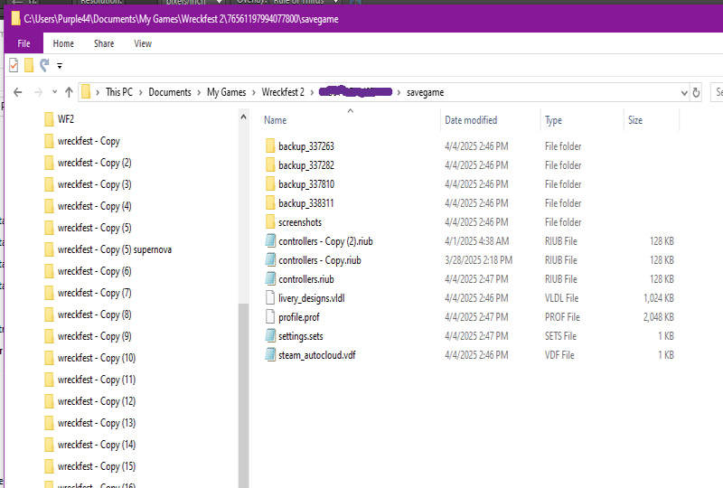The height and width of the screenshot is (488, 723).
Task: Expand chevron after Wreckfest 2 breadcrumb
Action: point(312,93)
